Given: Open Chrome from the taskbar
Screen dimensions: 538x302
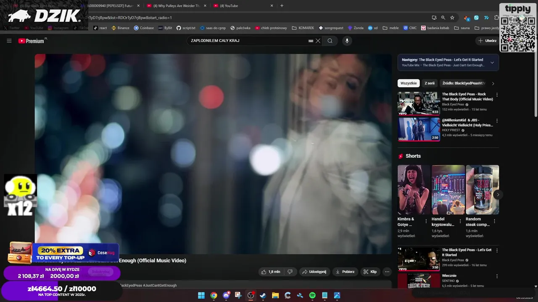Looking at the screenshot, I should coord(214,295).
